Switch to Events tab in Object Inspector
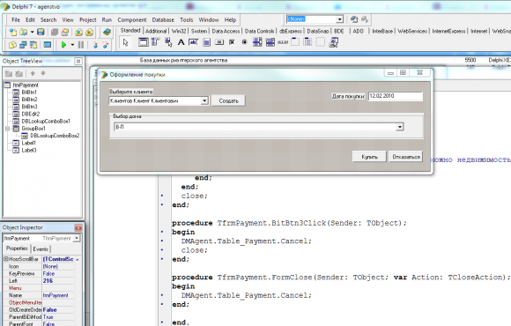Image resolution: width=511 pixels, height=326 pixels. click(41, 249)
